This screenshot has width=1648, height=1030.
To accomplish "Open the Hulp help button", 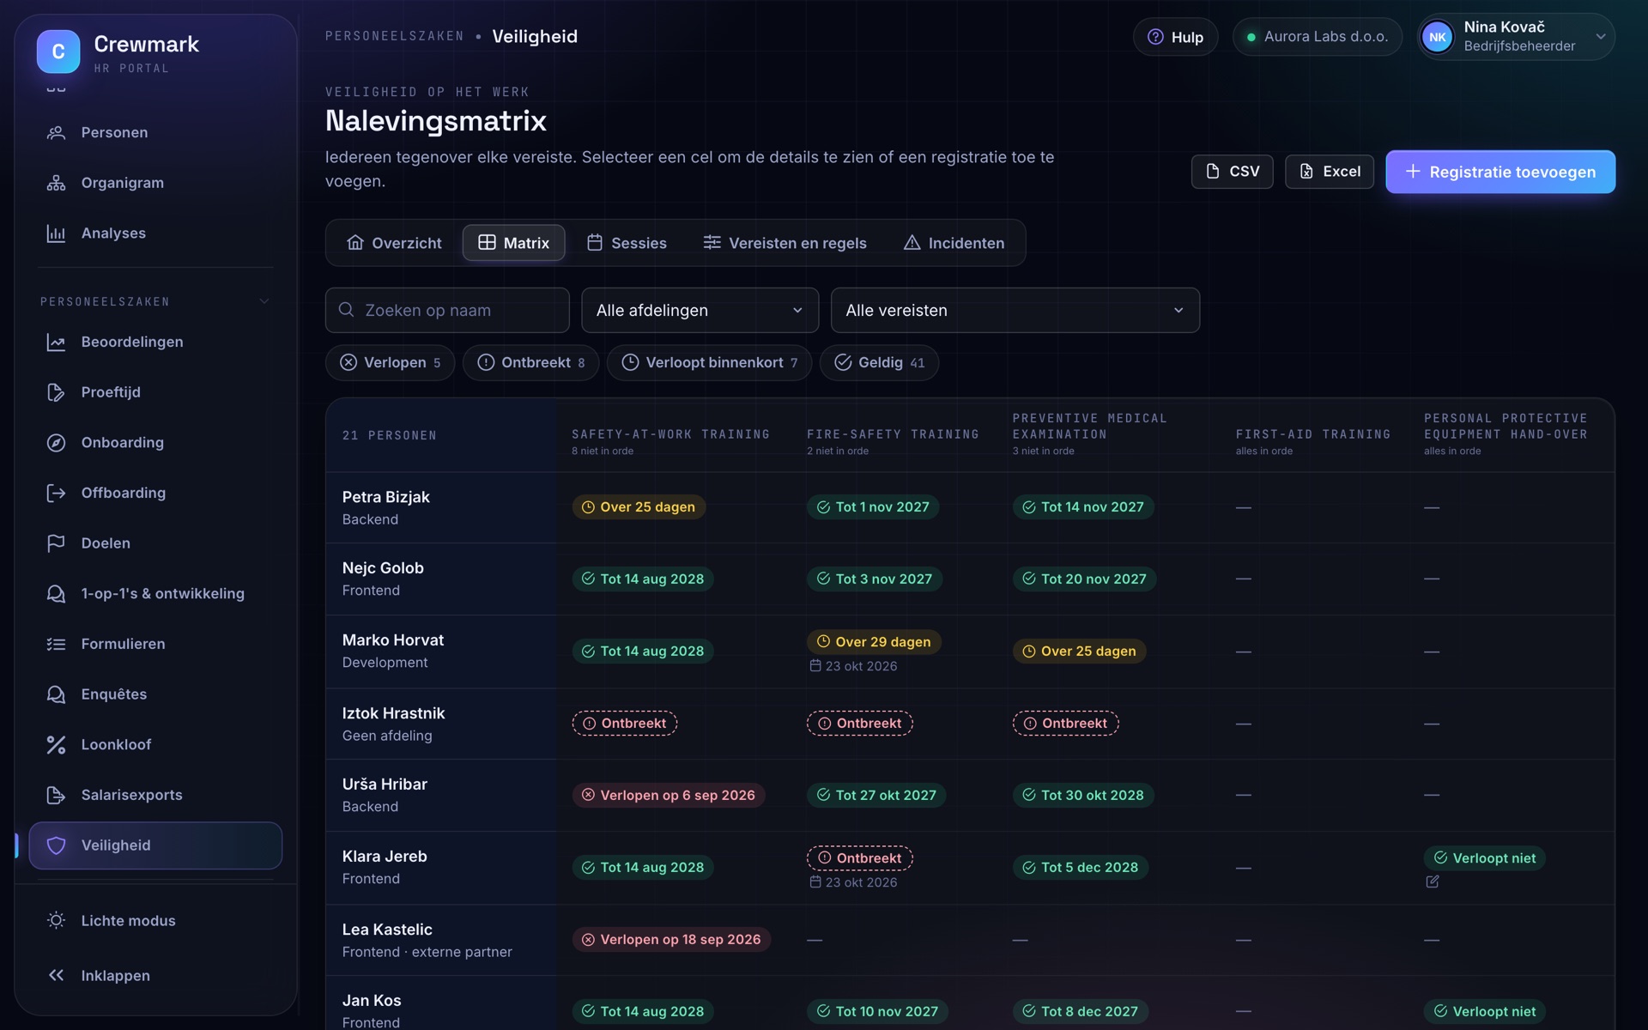I will pos(1175,37).
